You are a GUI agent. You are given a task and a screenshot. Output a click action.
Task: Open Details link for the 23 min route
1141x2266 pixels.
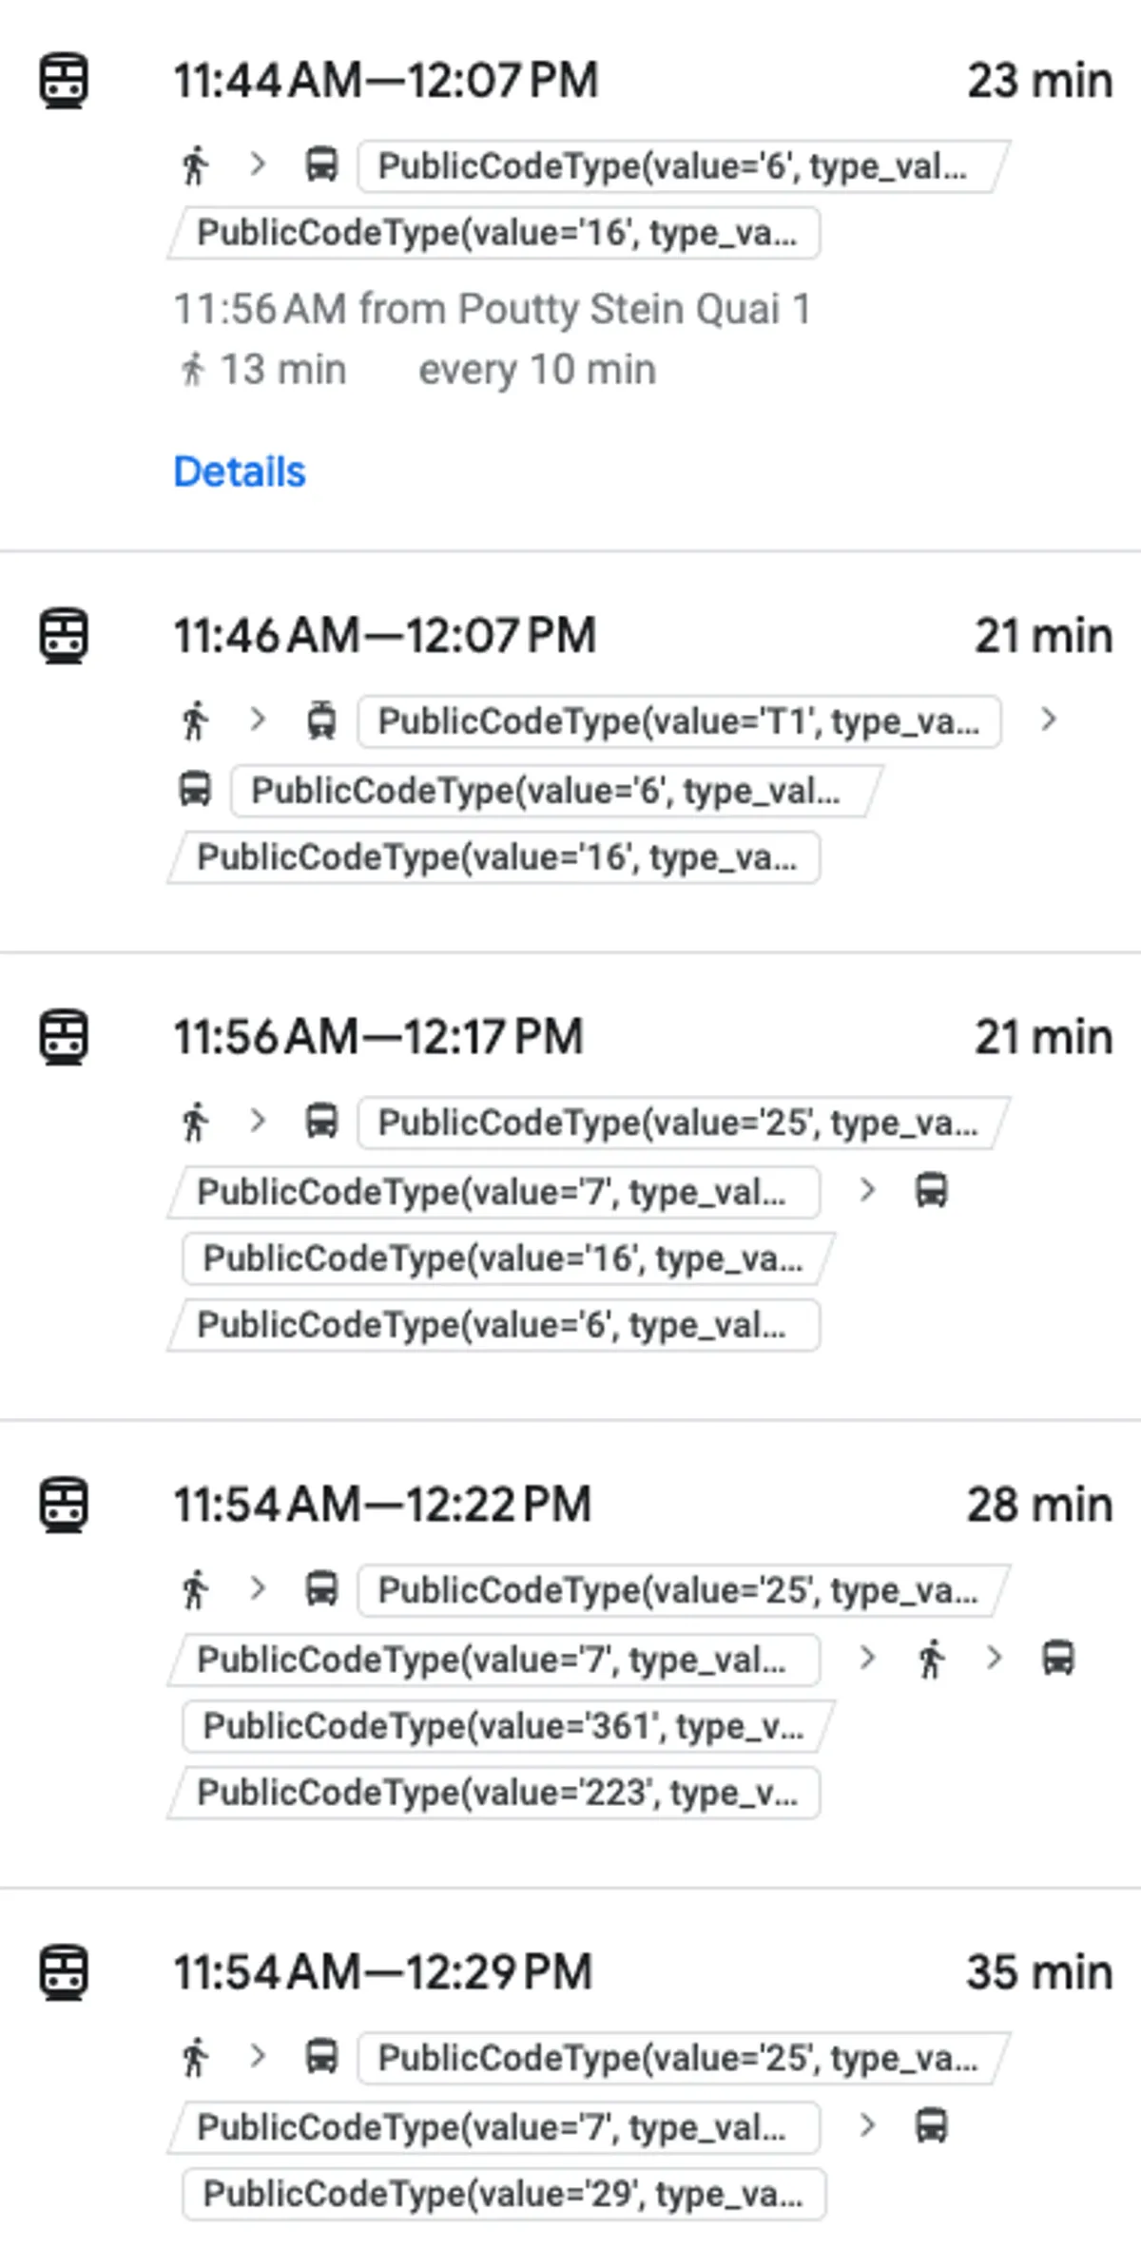(240, 471)
